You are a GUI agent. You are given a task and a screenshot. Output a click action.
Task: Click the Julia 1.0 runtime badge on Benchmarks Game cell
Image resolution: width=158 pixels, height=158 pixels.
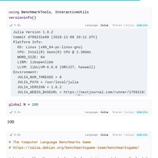click(x=142, y=135)
